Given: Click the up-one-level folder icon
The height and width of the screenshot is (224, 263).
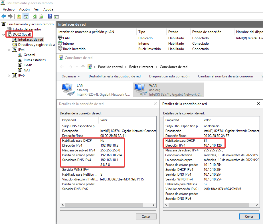Looking at the screenshot, I should (19, 16).
